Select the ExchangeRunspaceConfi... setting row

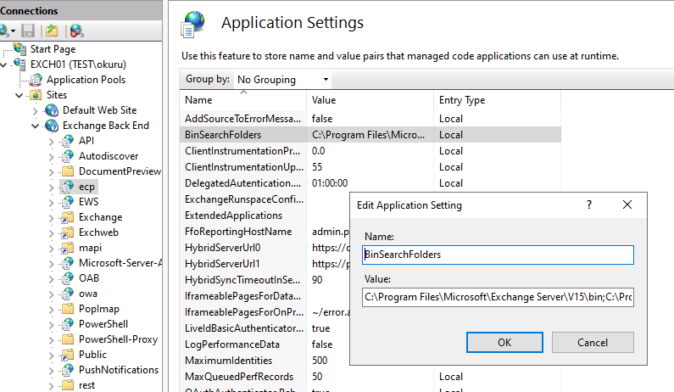pyautogui.click(x=265, y=199)
